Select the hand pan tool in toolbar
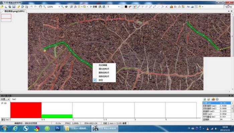Image resolution: width=234 pixels, height=133 pixels. (40, 7)
